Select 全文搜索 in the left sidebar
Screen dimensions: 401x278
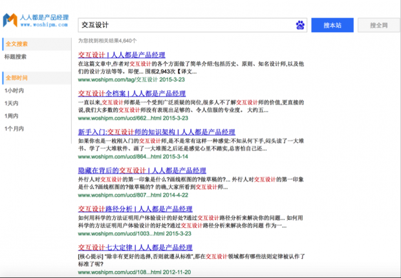pyautogui.click(x=16, y=44)
